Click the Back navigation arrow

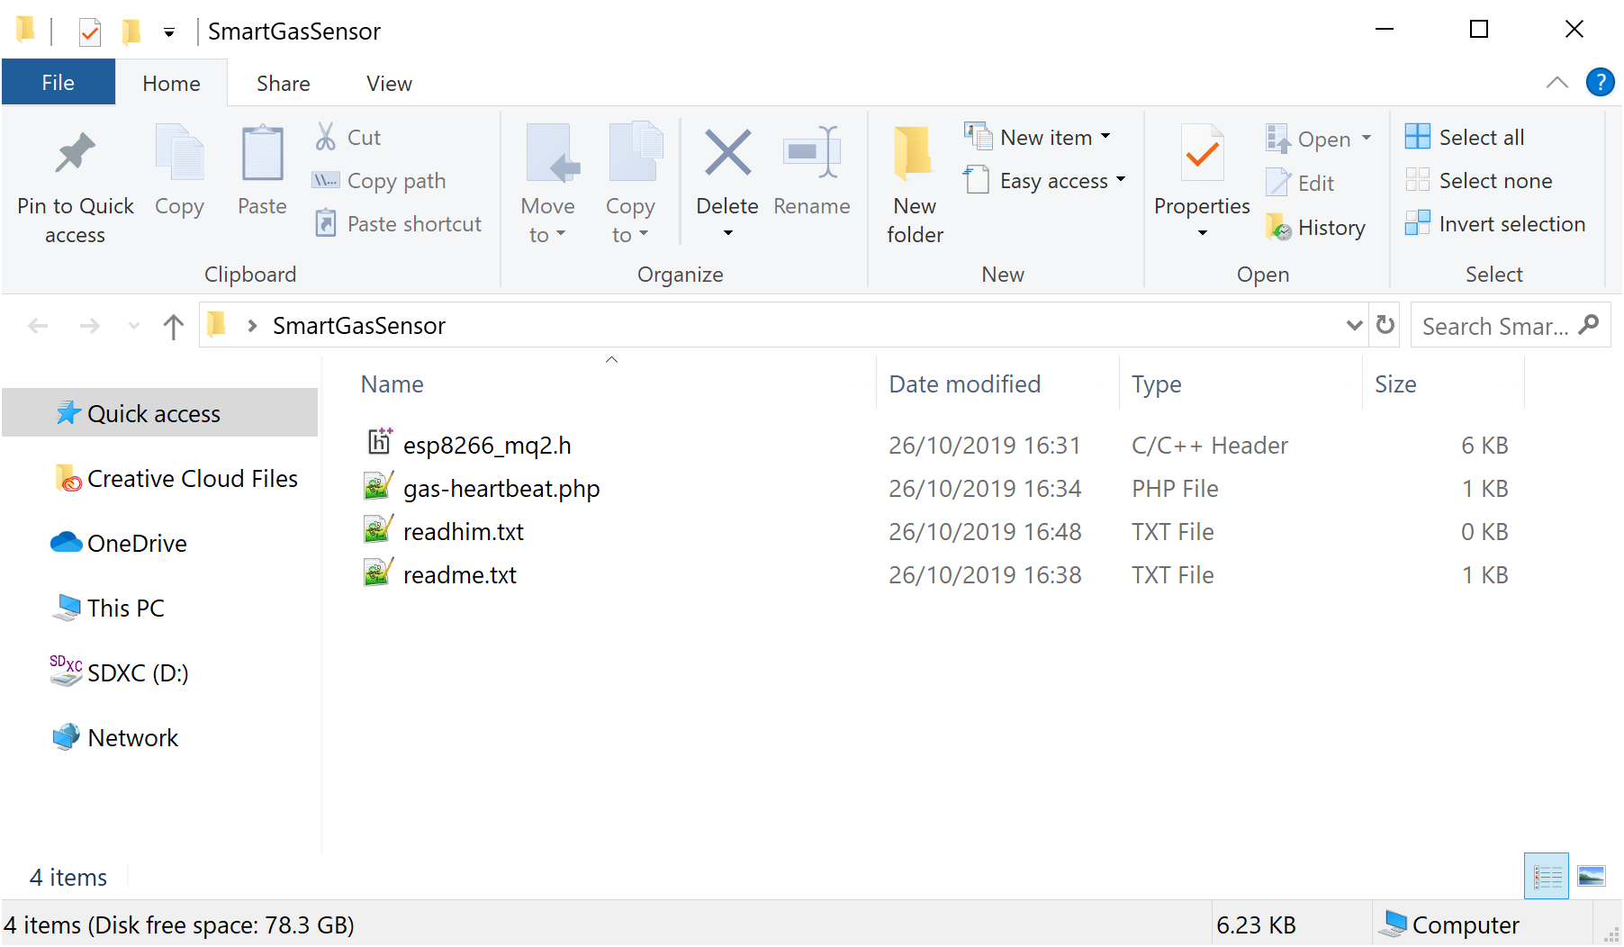38,326
